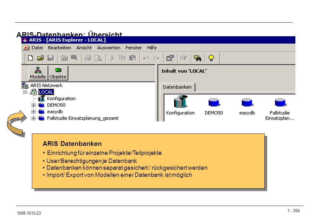Screen dimensions: 322x223
Task: Open the Fenster menu
Action: [134, 48]
